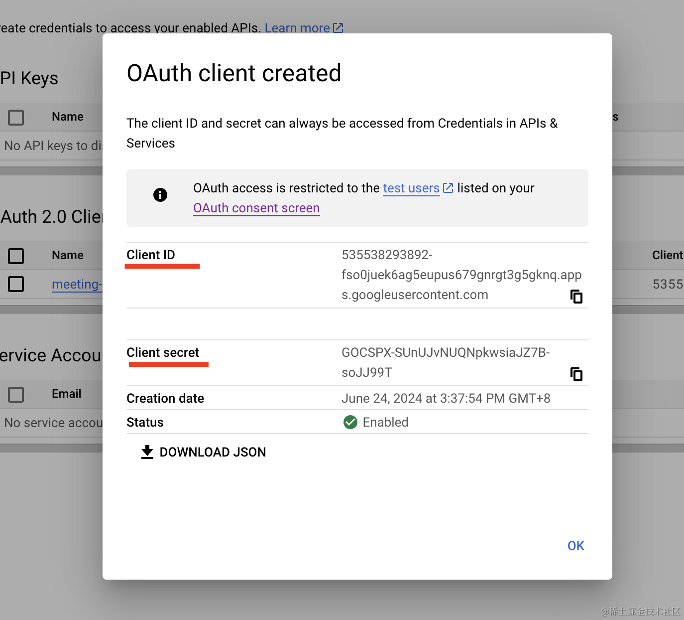Copy the Client secret value
The image size is (684, 620).
click(576, 374)
